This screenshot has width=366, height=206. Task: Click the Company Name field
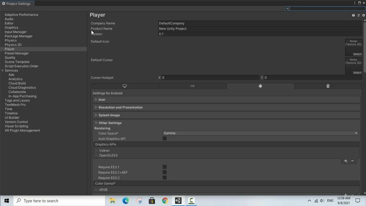[x=260, y=23]
